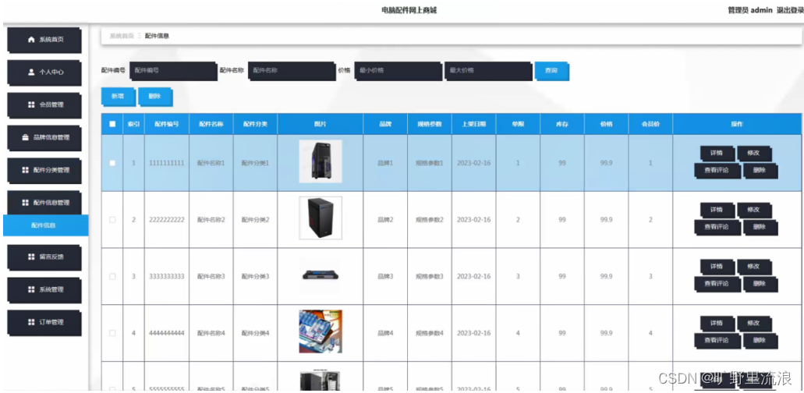Click 修改 for 配件名称2
This screenshot has width=804, height=393.
754,210
